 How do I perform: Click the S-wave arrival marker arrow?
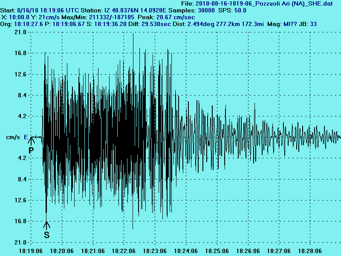pos(46,226)
